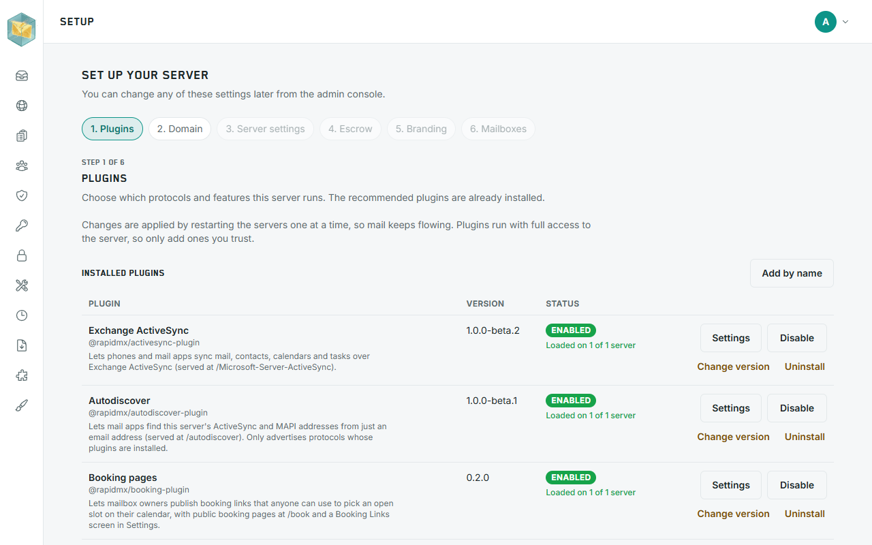Go to the 2. Domain step
Image resolution: width=872 pixels, height=545 pixels.
point(180,129)
